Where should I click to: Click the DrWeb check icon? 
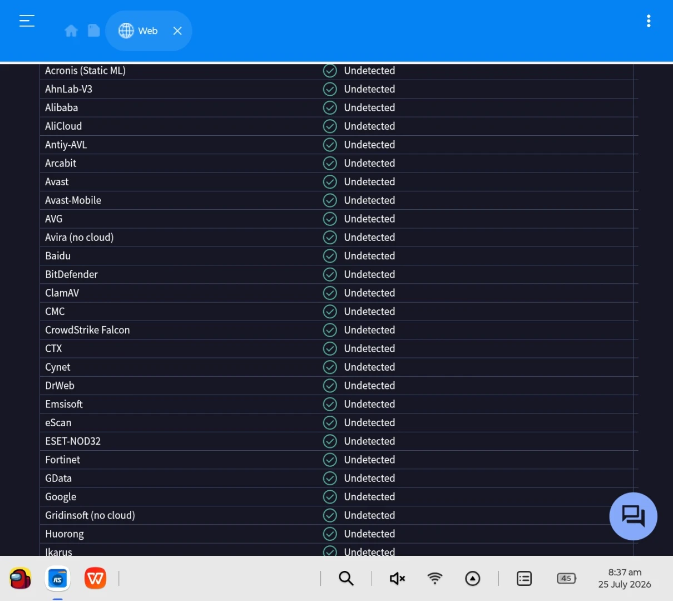tap(330, 386)
